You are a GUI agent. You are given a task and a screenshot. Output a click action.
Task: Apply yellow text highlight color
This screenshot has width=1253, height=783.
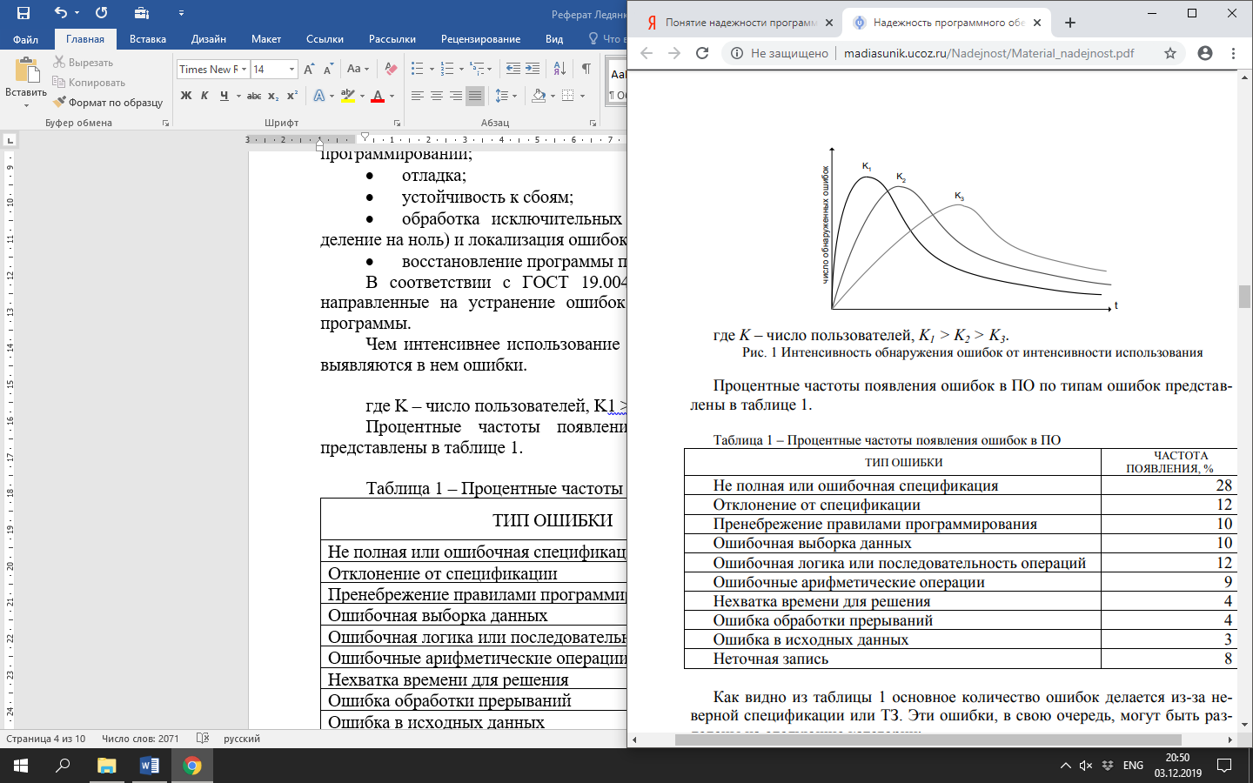pos(347,96)
